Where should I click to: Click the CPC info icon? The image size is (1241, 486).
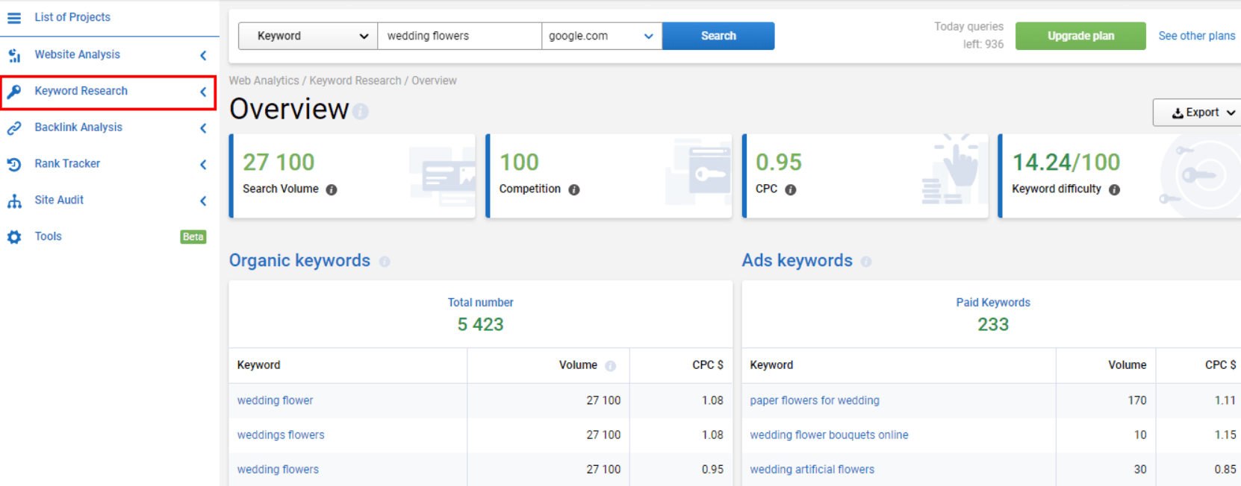tap(791, 190)
